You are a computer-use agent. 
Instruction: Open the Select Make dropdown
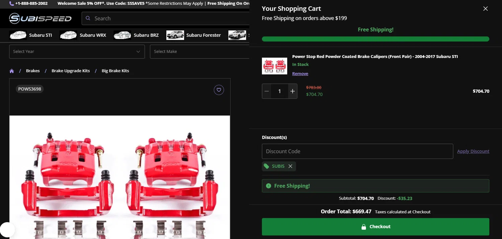(199, 52)
